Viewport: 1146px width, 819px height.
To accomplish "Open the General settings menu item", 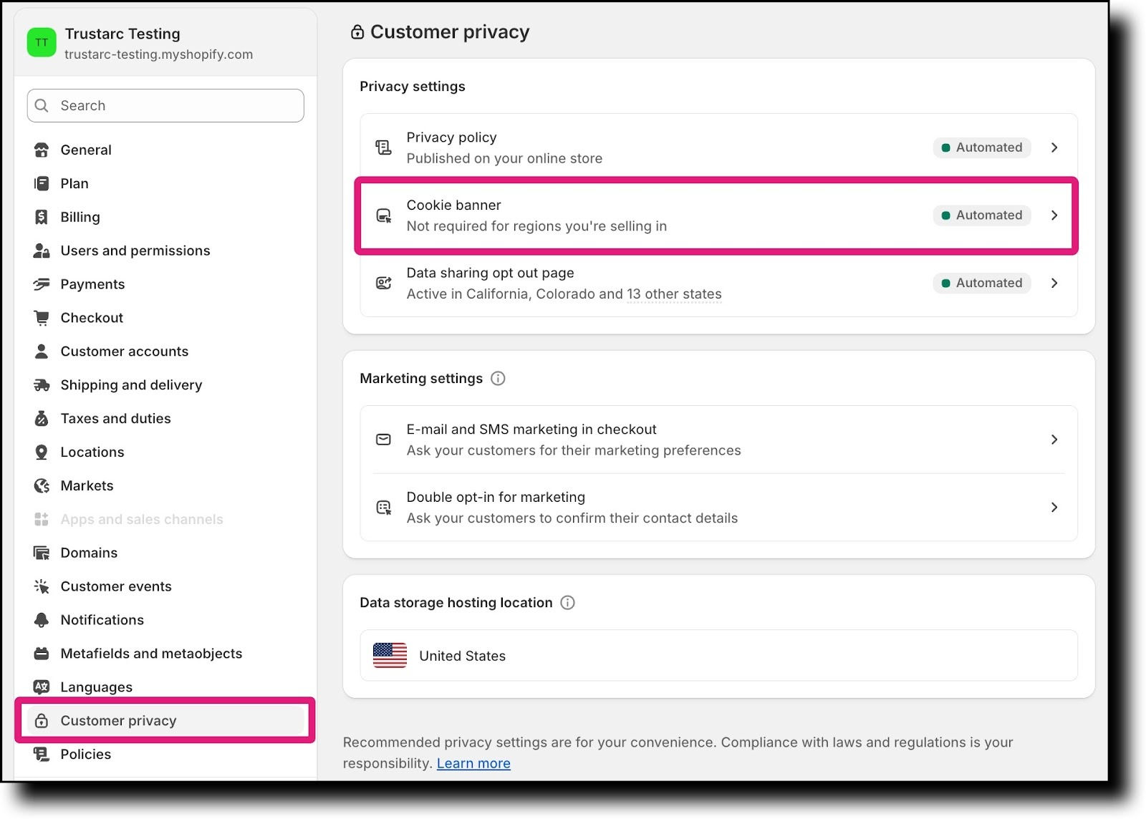I will [165, 150].
